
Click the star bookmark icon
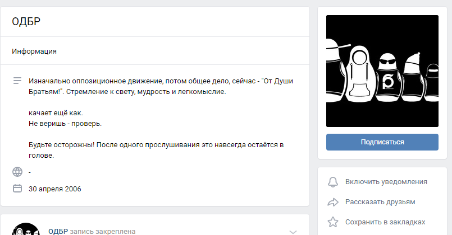tap(332, 222)
